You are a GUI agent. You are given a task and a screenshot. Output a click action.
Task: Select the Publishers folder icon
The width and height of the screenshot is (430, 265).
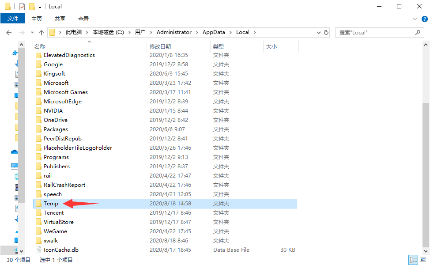[39, 167]
